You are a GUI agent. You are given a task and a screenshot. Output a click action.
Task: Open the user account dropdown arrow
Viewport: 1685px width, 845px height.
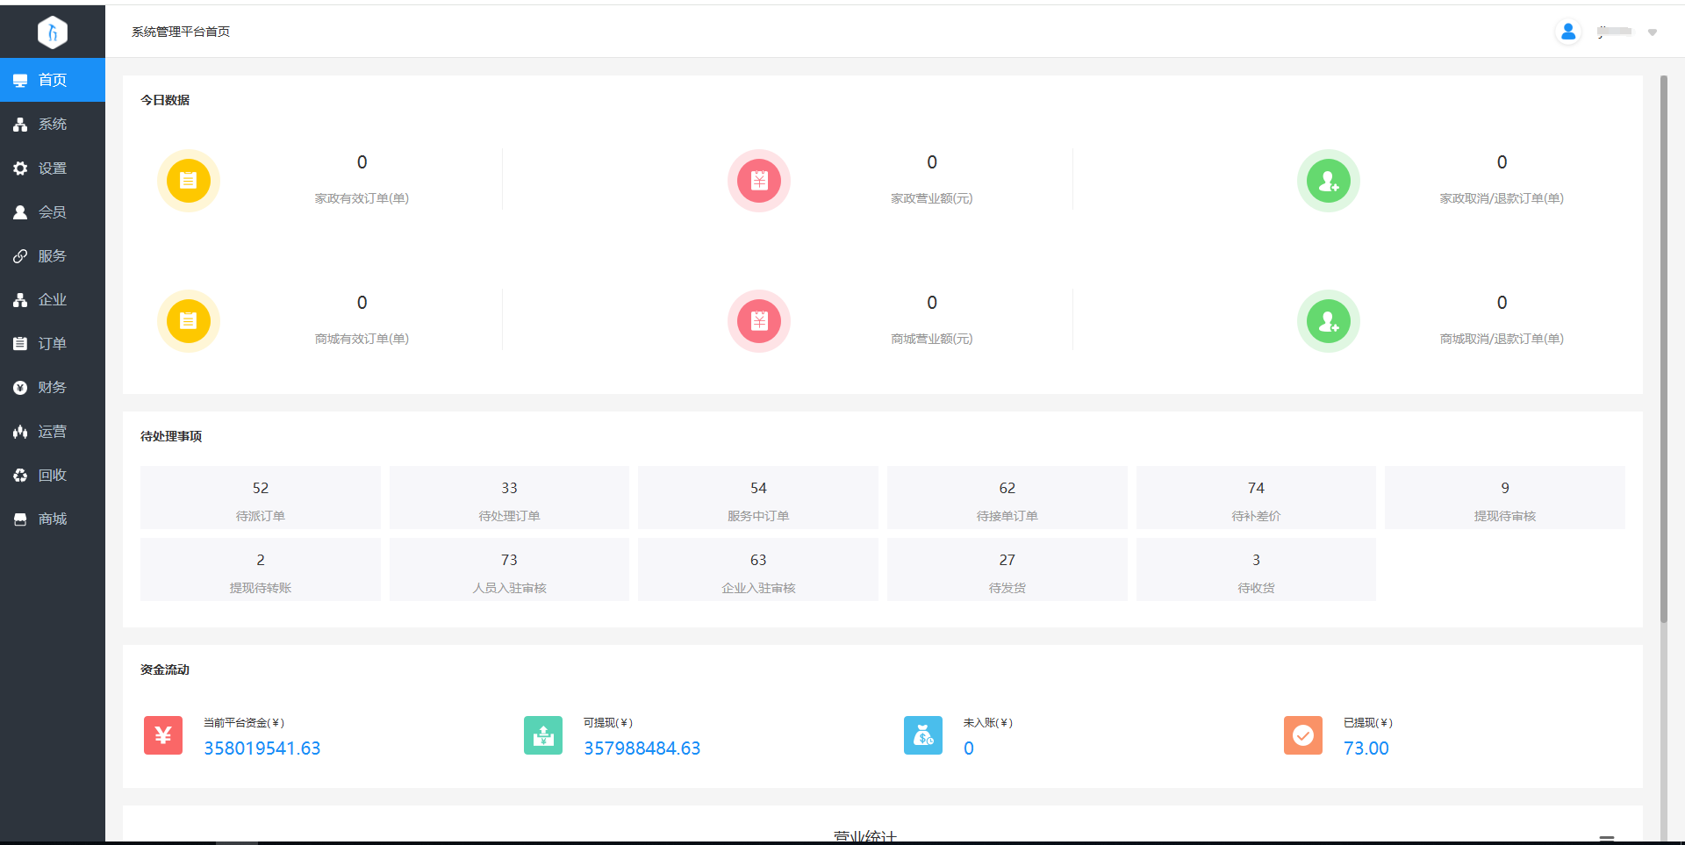[x=1652, y=32]
